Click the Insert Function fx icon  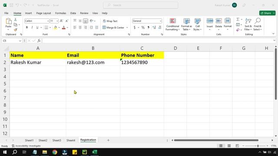click(x=39, y=41)
